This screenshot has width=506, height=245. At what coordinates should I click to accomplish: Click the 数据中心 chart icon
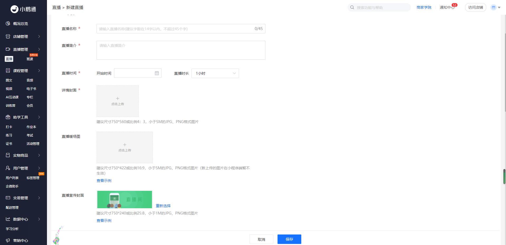tap(8, 219)
